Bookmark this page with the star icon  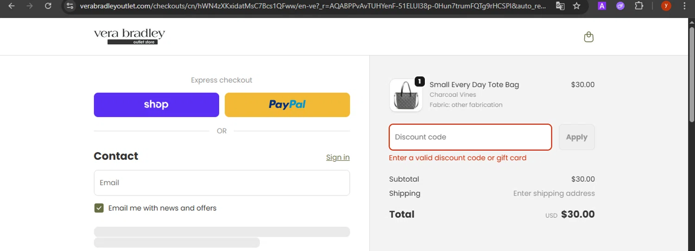[x=576, y=6]
